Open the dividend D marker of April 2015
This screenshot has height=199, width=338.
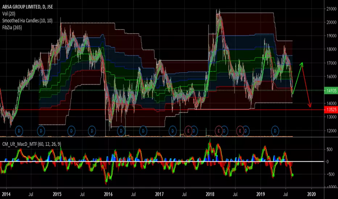click(71, 131)
